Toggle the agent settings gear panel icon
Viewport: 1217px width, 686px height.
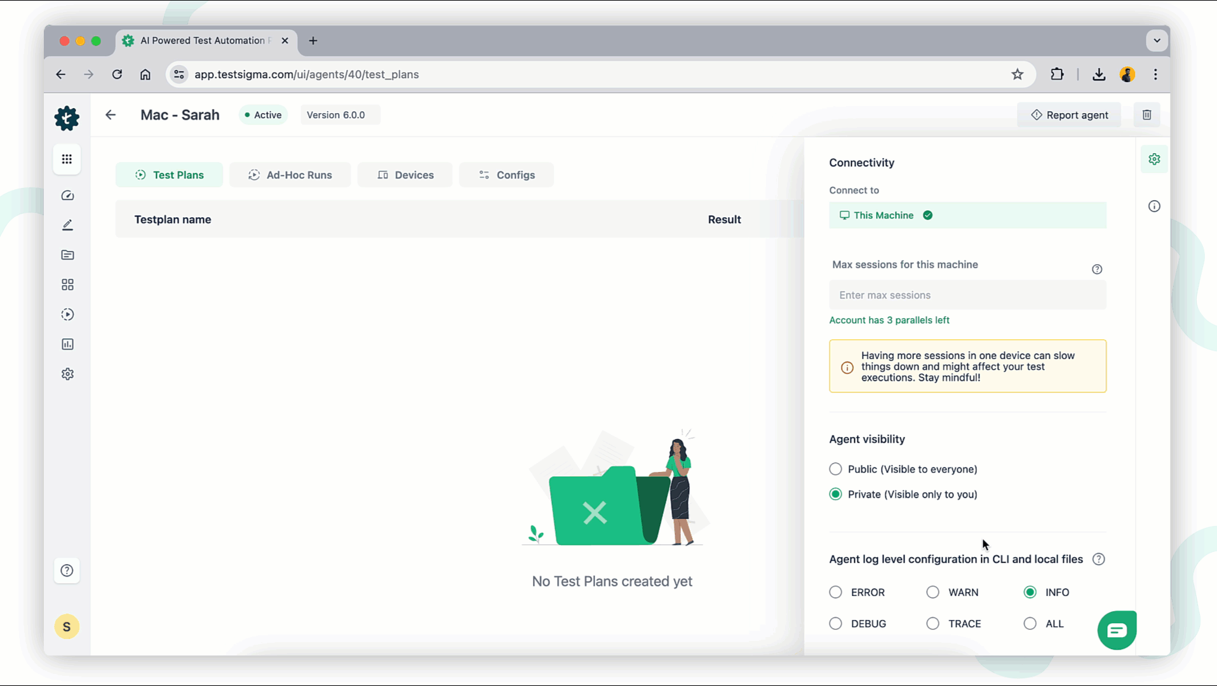(1154, 159)
